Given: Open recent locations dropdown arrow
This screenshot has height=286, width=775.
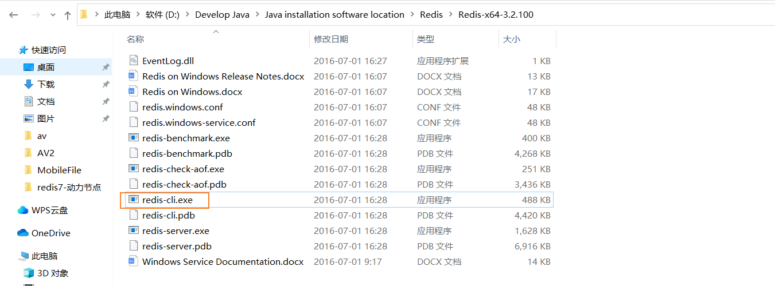Looking at the screenshot, I should pos(53,15).
